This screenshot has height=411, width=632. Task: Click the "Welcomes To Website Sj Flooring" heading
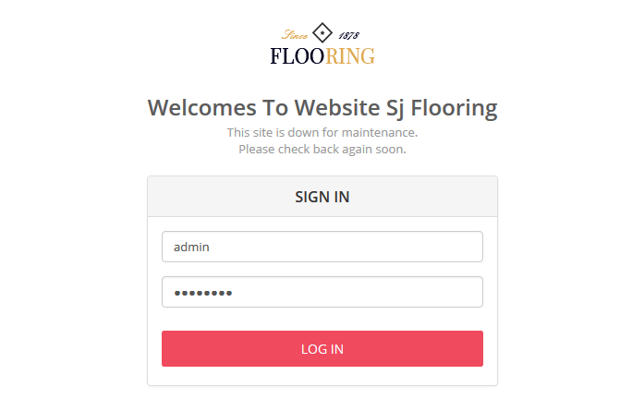pyautogui.click(x=322, y=108)
